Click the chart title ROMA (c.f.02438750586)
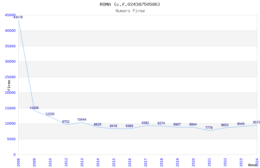 coord(130,4)
